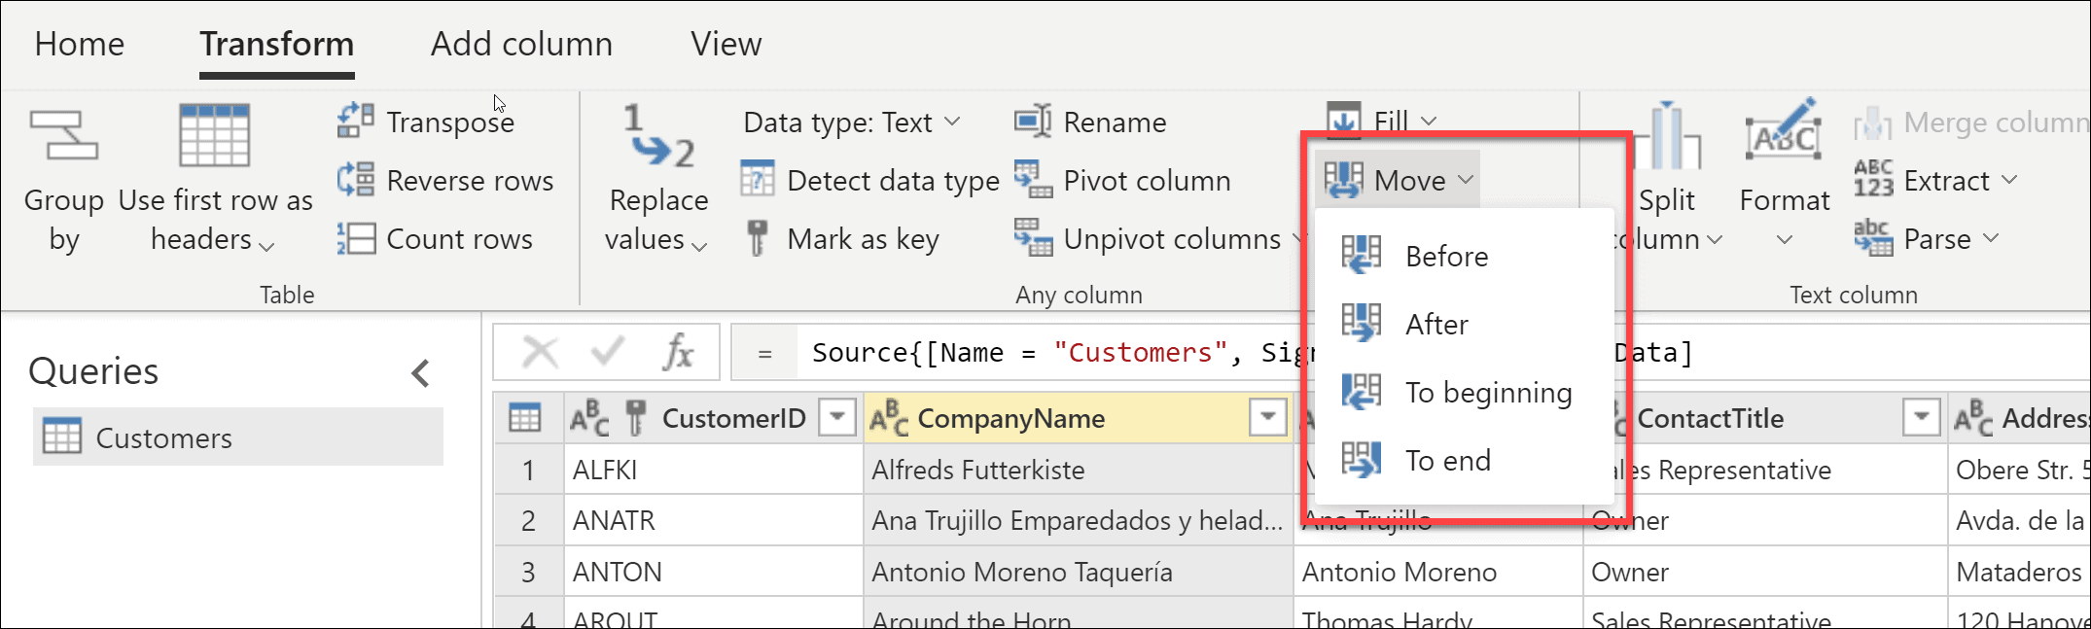Click the Split column icon
This screenshot has height=629, width=2091.
click(1667, 135)
